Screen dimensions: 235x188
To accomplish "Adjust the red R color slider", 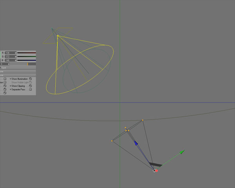I will click(x=27, y=53).
